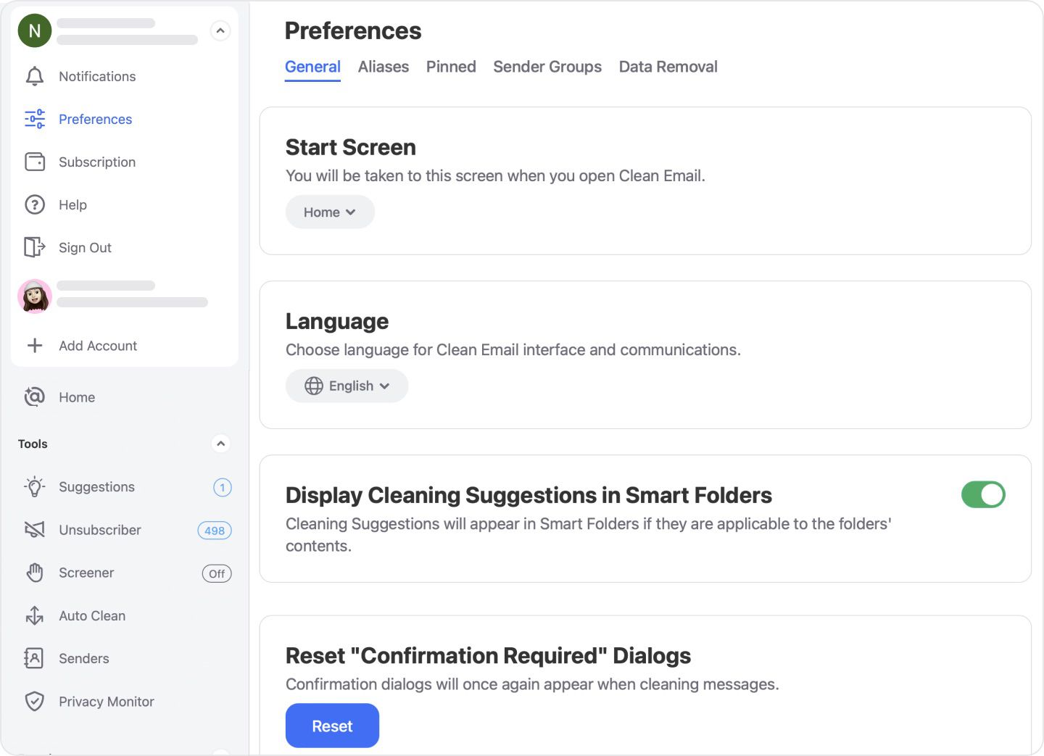Viewport: 1044px width, 756px height.
Task: Collapse the account panel chevron
Action: coord(220,30)
